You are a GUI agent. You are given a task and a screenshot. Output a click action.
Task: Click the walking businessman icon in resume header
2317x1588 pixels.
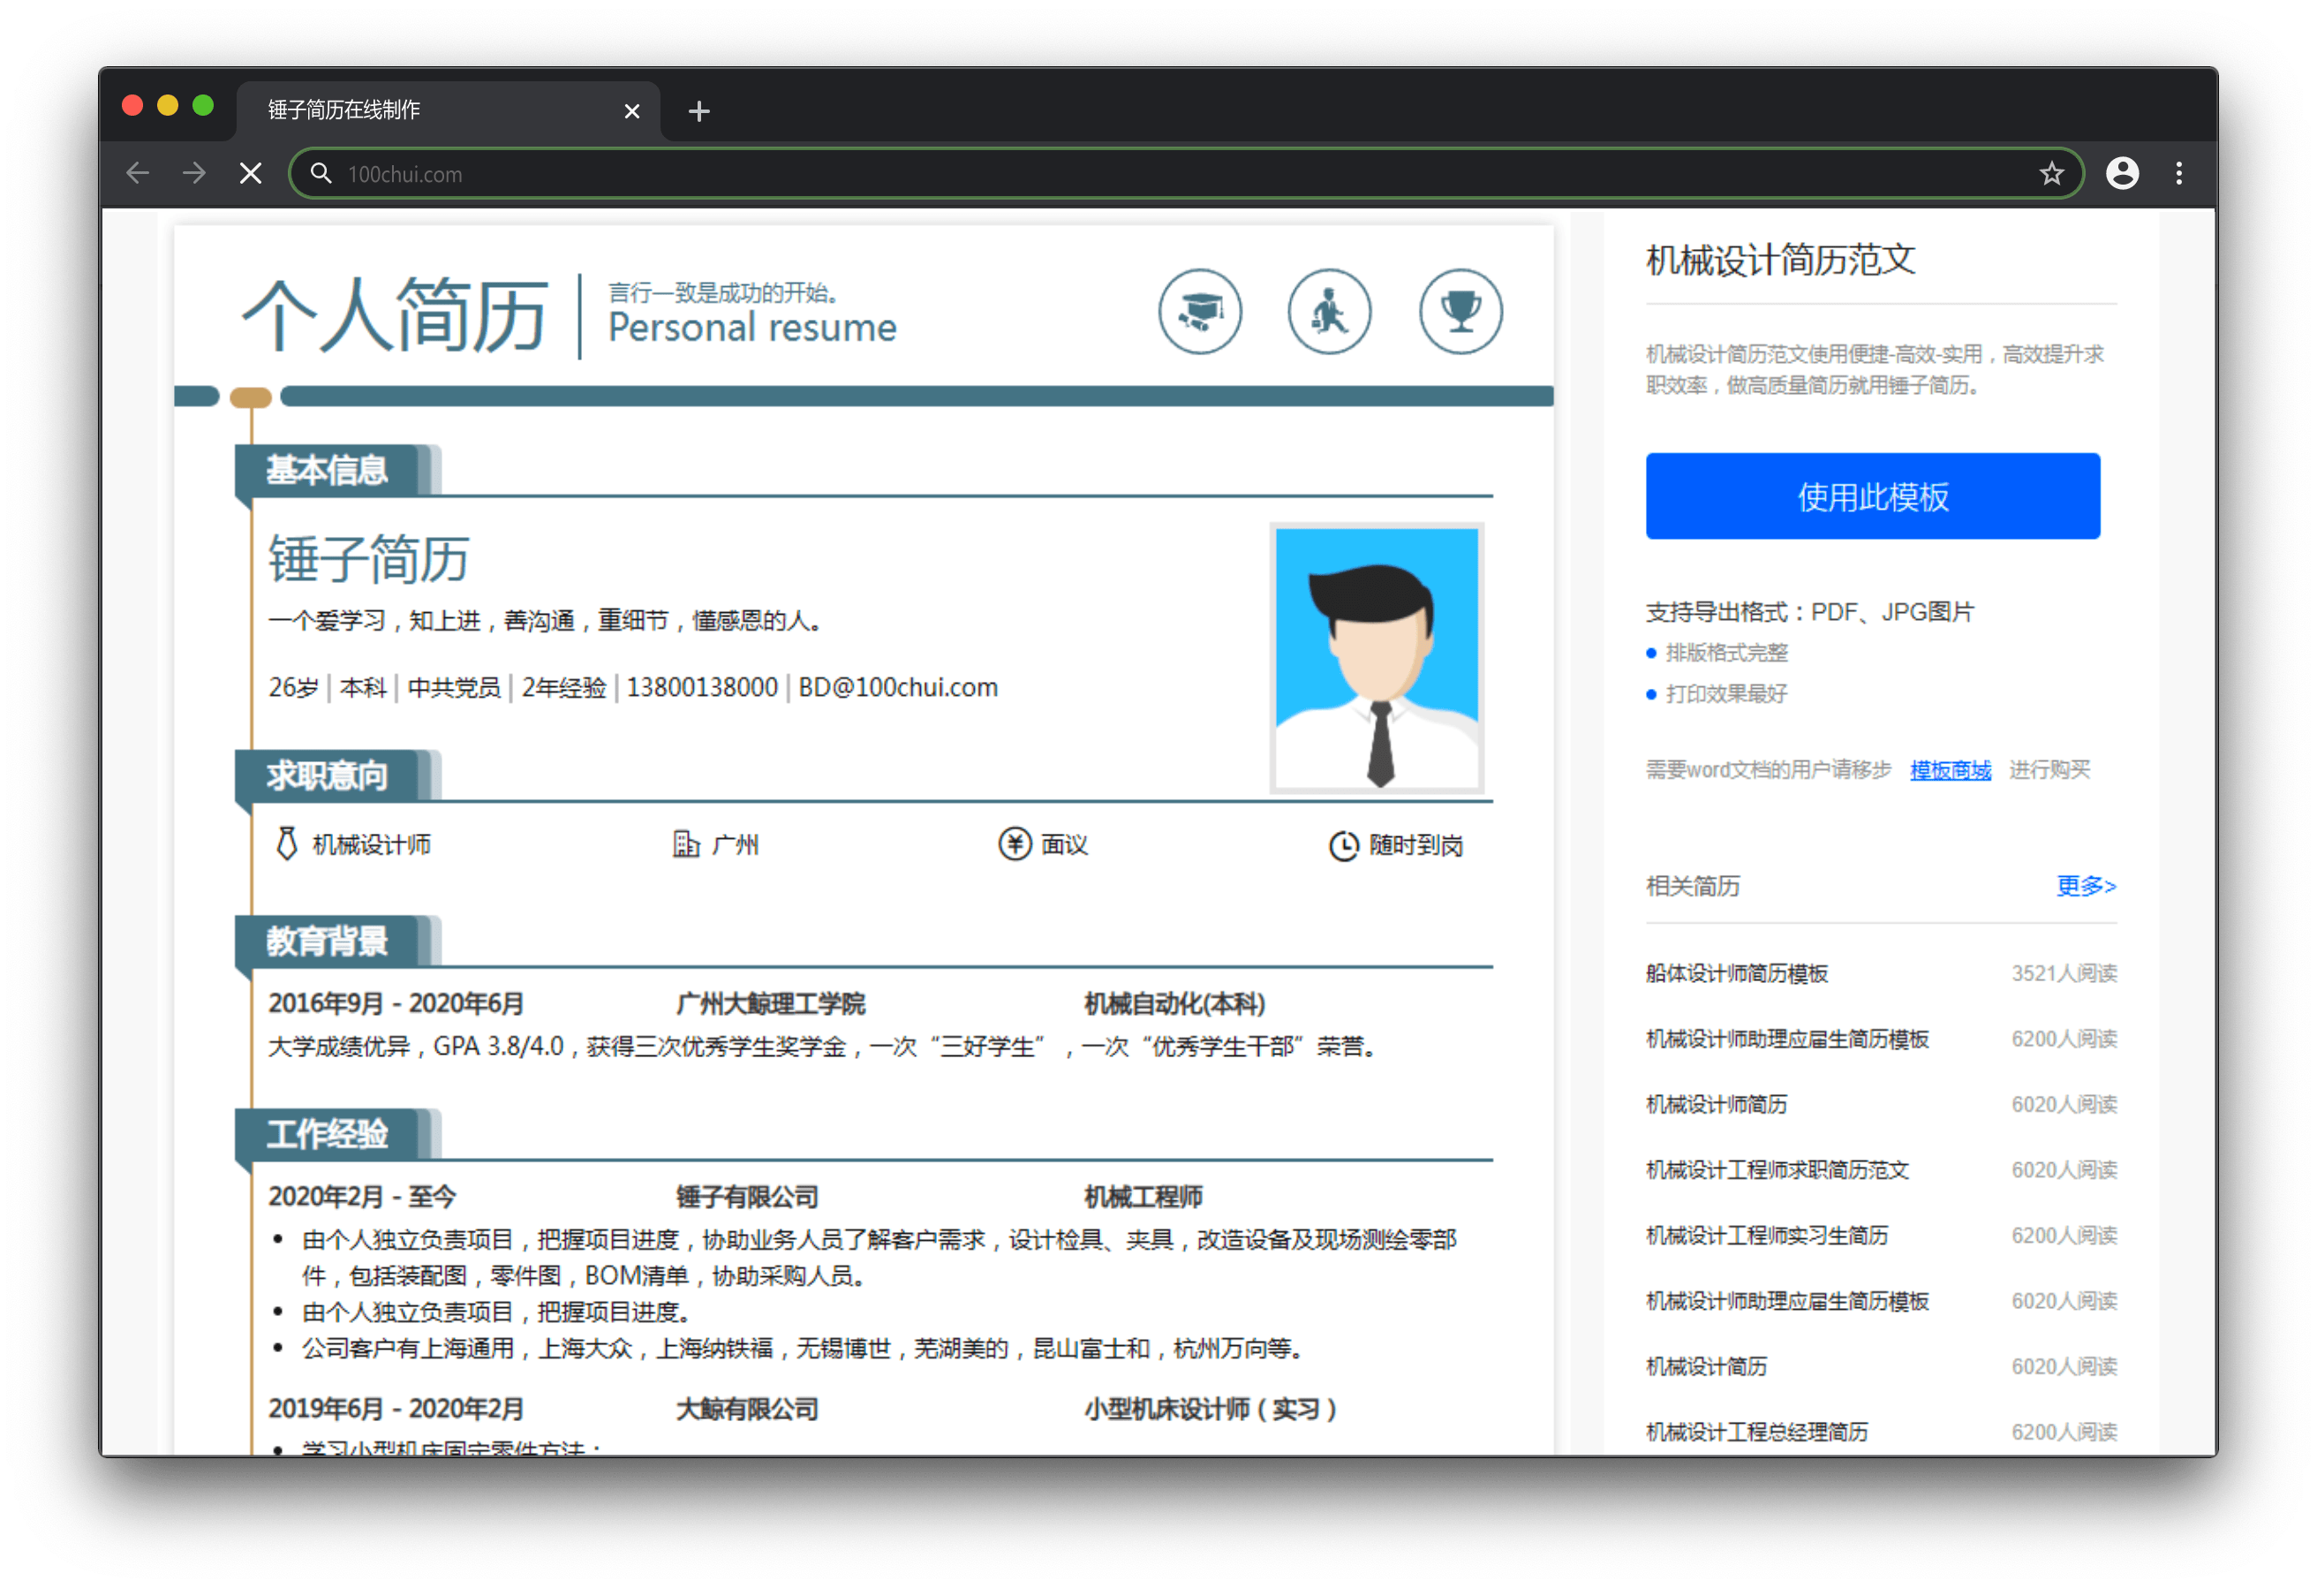tap(1329, 311)
